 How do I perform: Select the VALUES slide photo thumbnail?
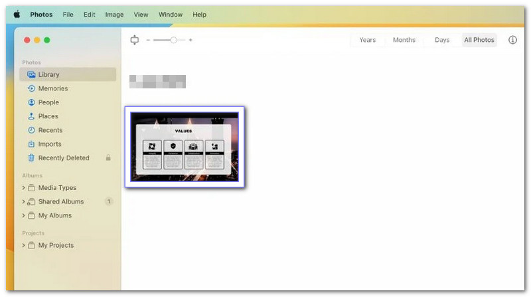[x=185, y=146]
